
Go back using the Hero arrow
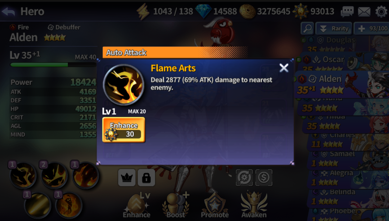click(8, 12)
